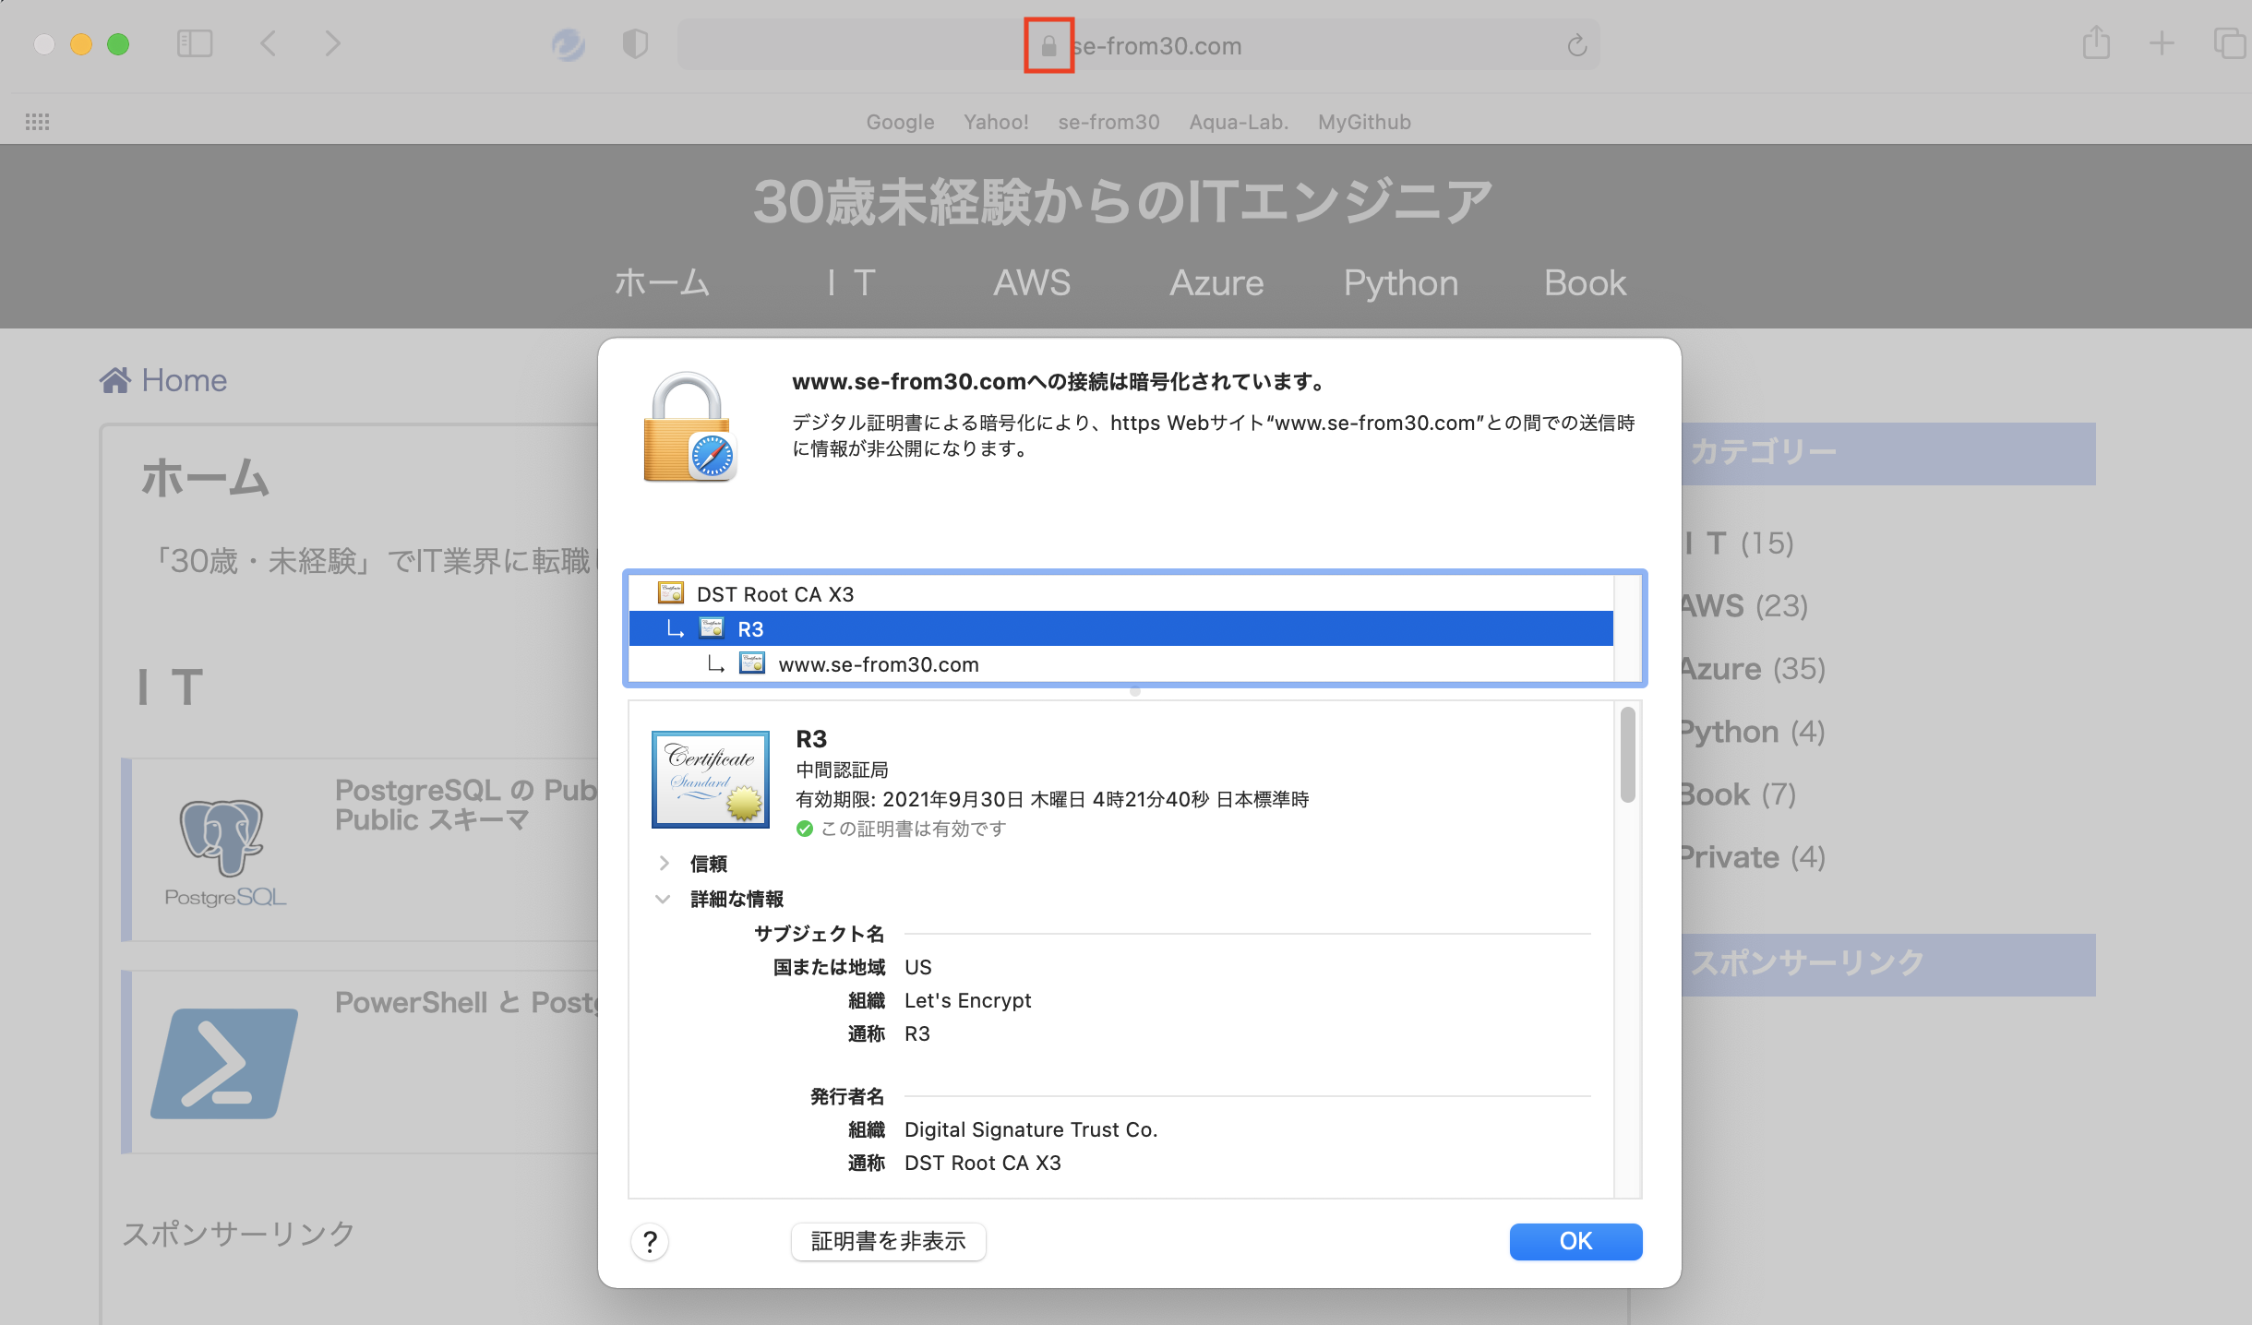Toggle the Safari sidebar icon
This screenshot has width=2252, height=1325.
[194, 43]
